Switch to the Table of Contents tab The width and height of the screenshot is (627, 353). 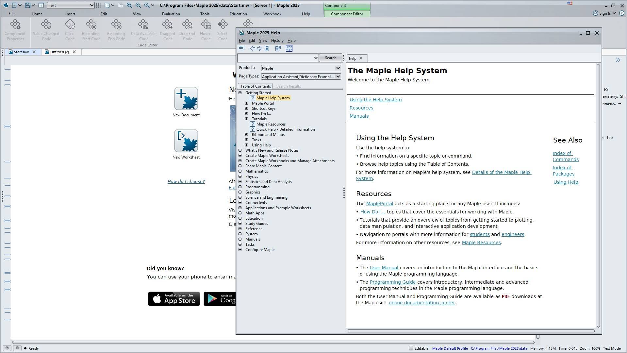256,86
